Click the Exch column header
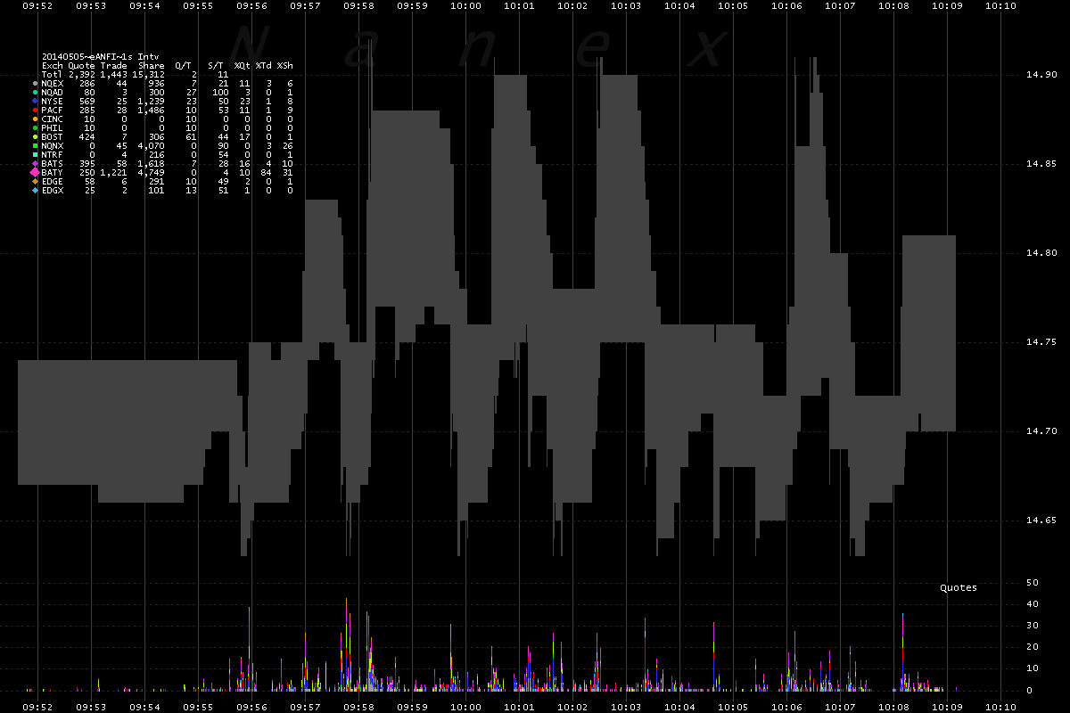Screen dimensions: 1070x713 pos(53,65)
